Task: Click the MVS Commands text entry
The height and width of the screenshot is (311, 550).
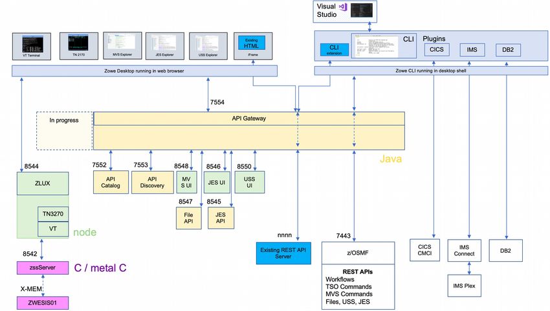Action: pos(349,294)
